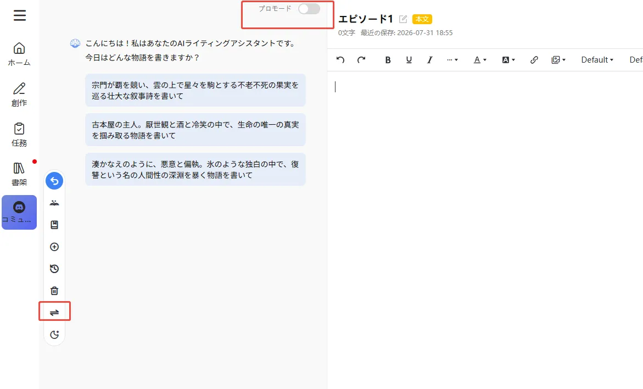The height and width of the screenshot is (389, 643).
Task: Open the text color dropdown
Action: point(480,60)
